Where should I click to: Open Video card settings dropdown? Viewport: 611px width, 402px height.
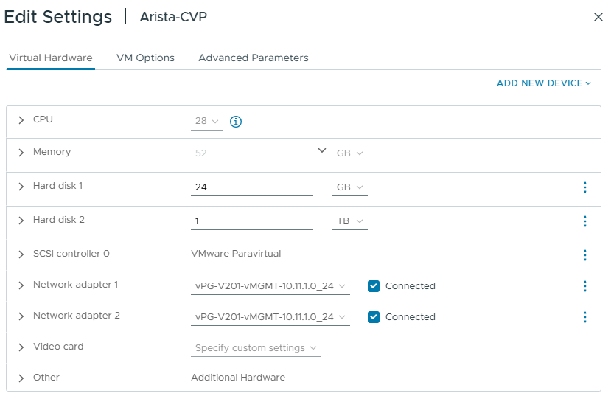[256, 348]
